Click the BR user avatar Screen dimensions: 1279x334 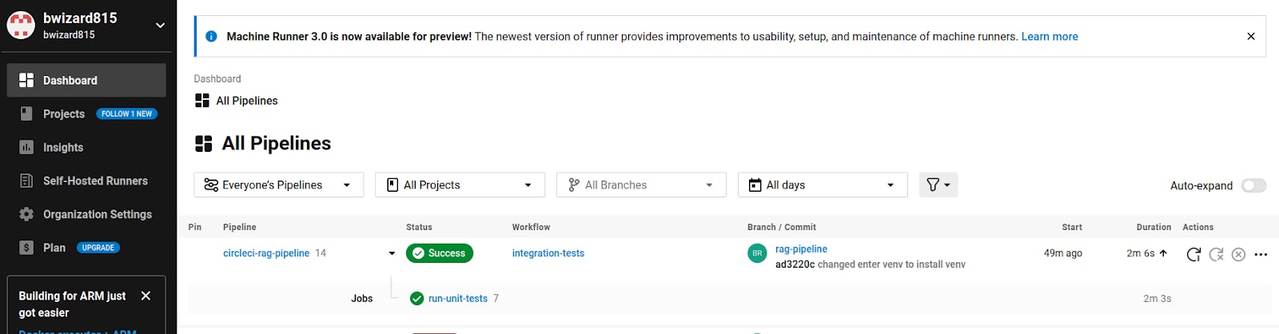coord(757,253)
